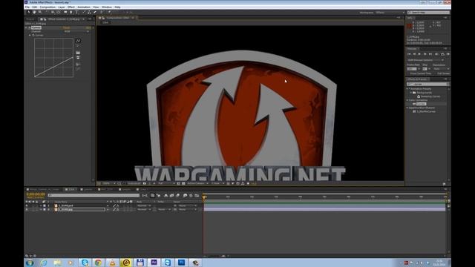
Task: Open the Active Camera view dropdown
Action: [x=197, y=183]
